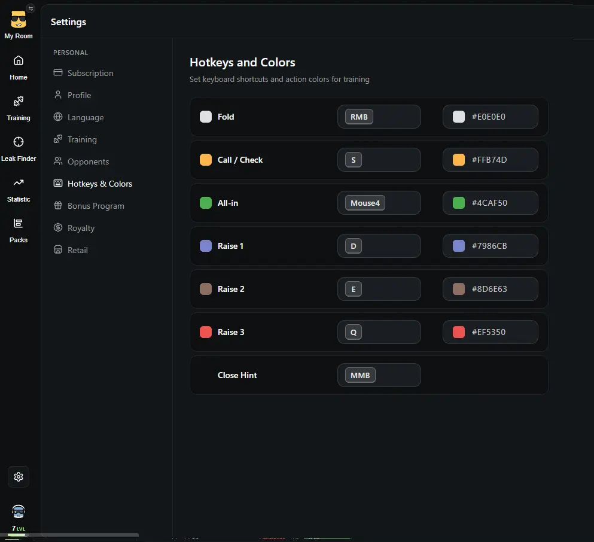Select Hotkeys & Colors menu item
Image resolution: width=594 pixels, height=542 pixels.
coord(93,184)
